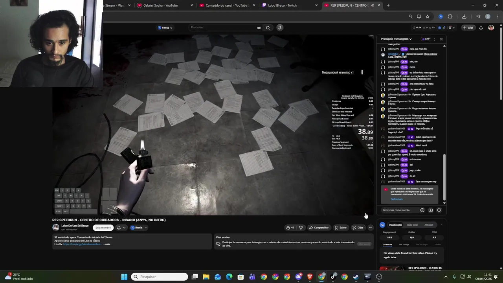This screenshot has width=503, height=283.
Task: Open the browser downloads icon
Action: click(x=464, y=17)
